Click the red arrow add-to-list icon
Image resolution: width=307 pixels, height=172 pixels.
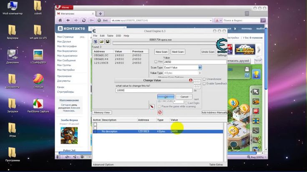tap(152, 107)
